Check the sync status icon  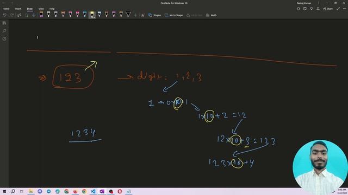299,9
